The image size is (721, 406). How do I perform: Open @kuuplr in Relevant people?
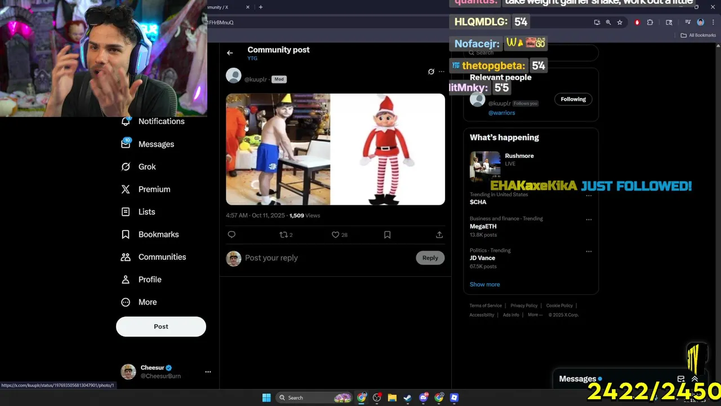pyautogui.click(x=499, y=103)
